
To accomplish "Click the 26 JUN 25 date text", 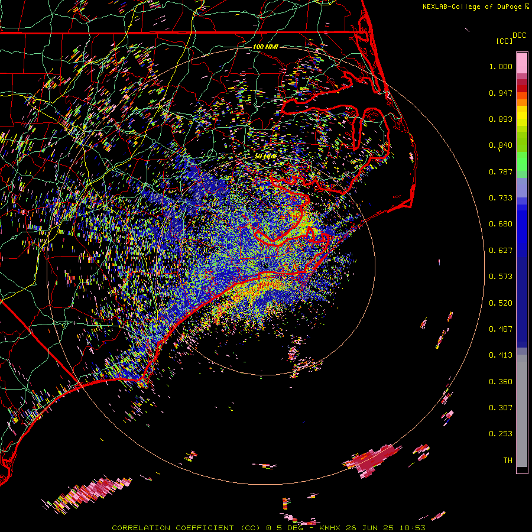I will (x=369, y=528).
